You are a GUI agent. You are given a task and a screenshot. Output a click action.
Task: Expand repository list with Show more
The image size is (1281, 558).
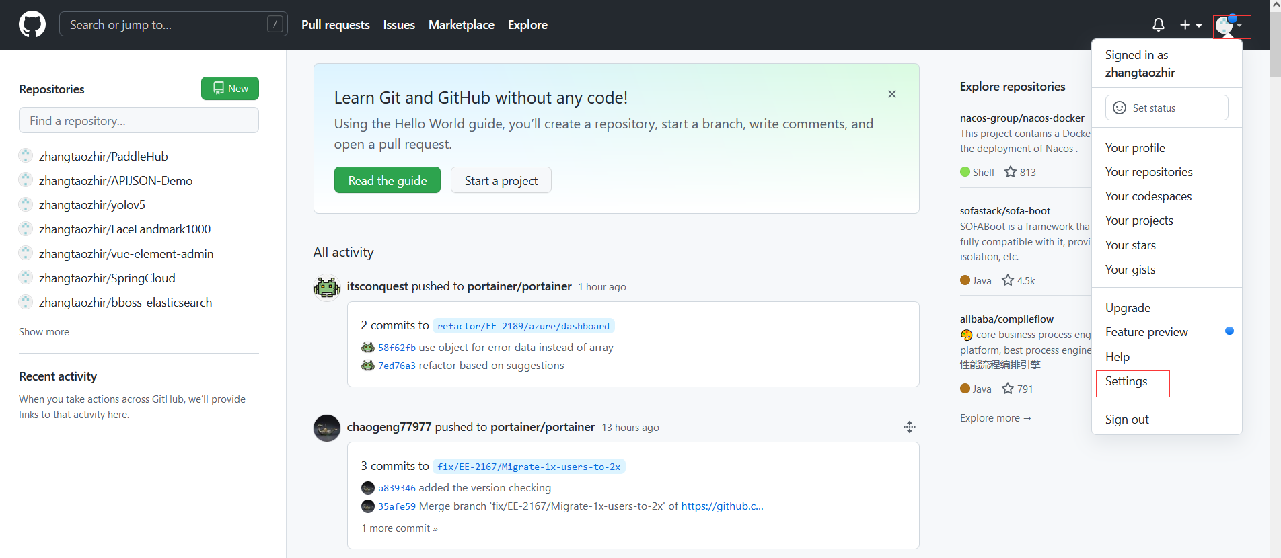click(x=44, y=332)
